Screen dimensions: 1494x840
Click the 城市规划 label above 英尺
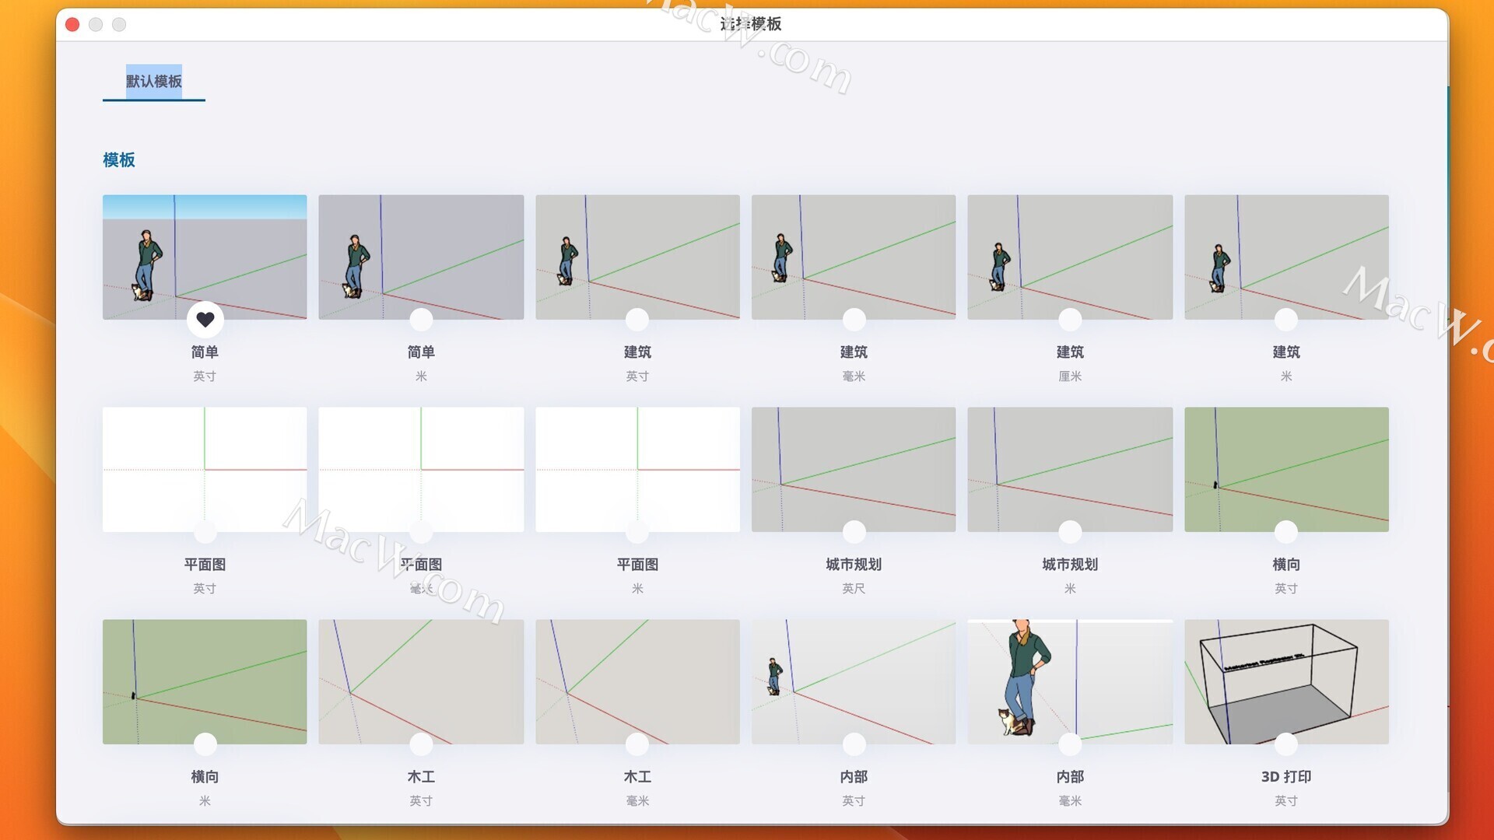tap(854, 564)
